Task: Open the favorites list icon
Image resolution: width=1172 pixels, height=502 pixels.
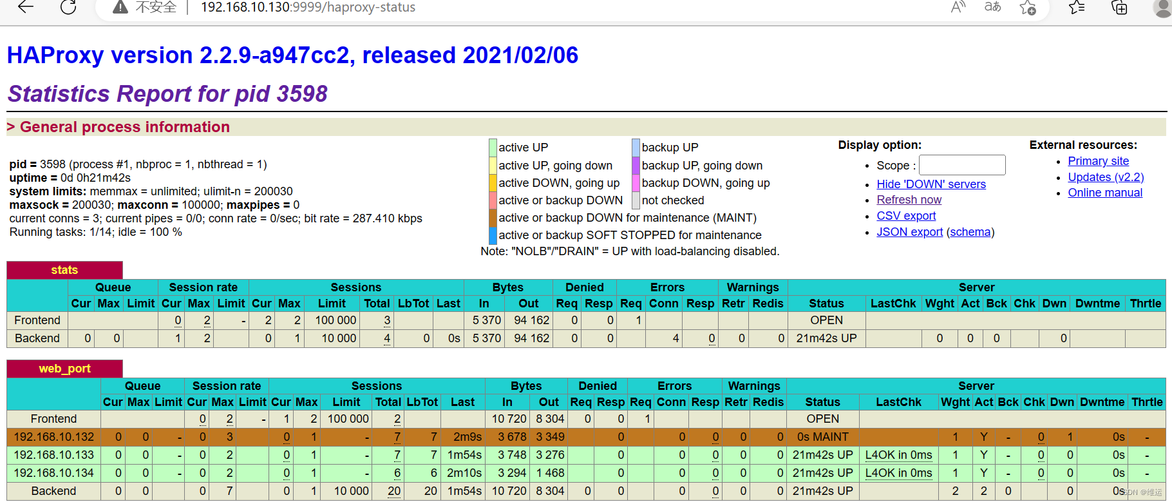Action: pyautogui.click(x=1077, y=8)
